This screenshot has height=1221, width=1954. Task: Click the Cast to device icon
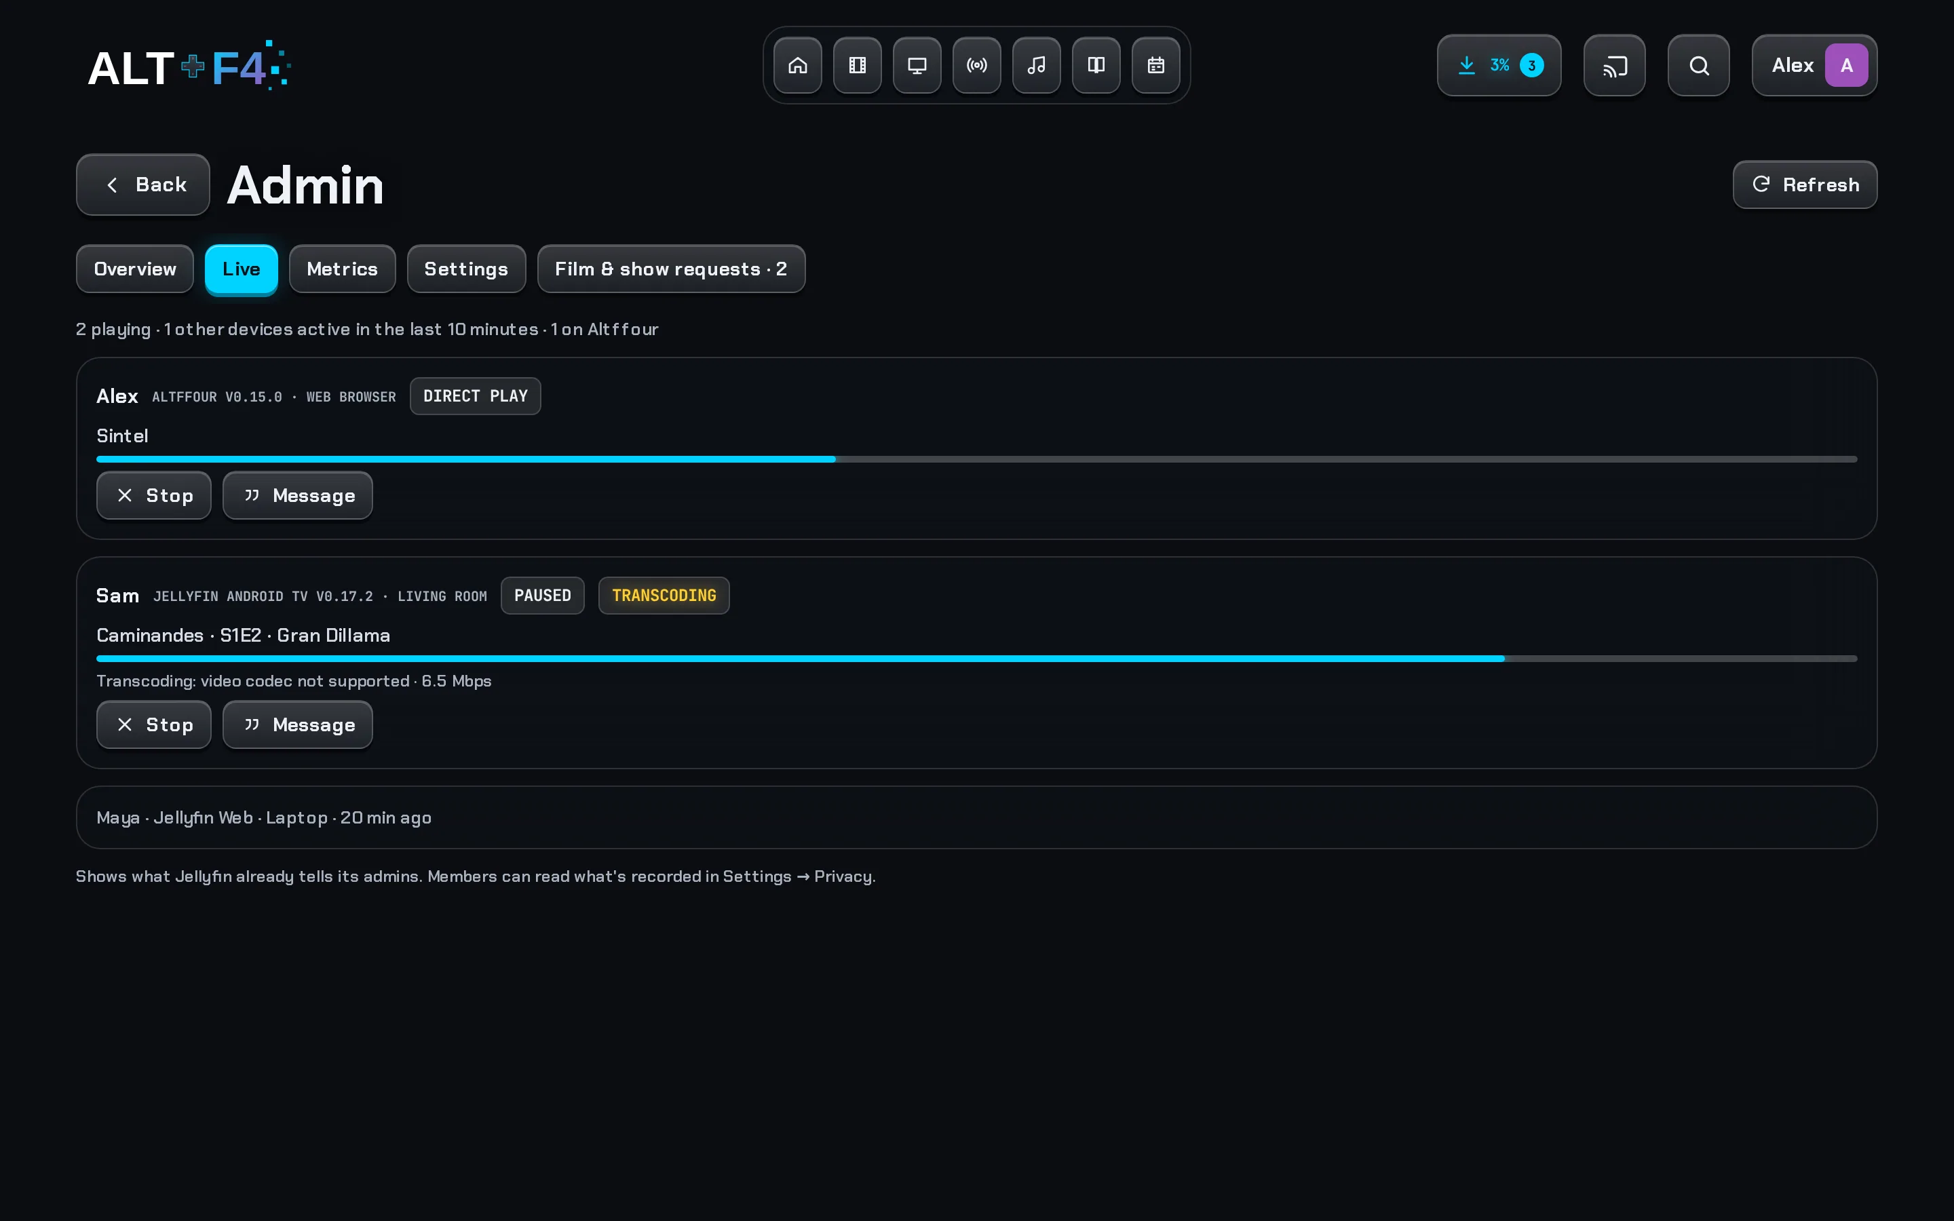[1614, 65]
